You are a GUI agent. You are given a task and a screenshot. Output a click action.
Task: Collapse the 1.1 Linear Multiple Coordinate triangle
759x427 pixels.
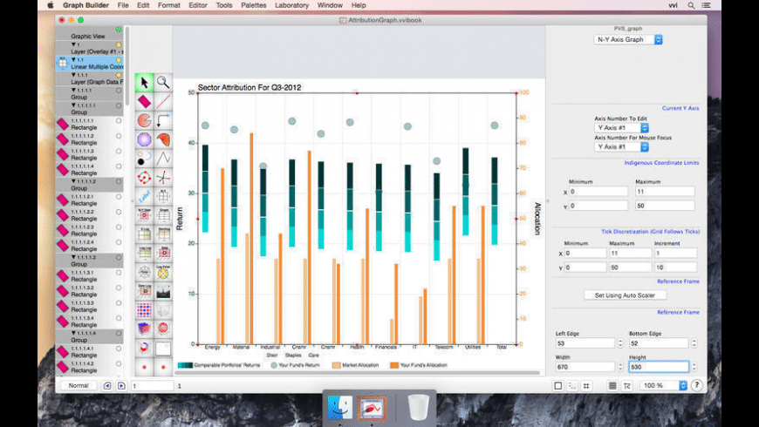point(73,59)
